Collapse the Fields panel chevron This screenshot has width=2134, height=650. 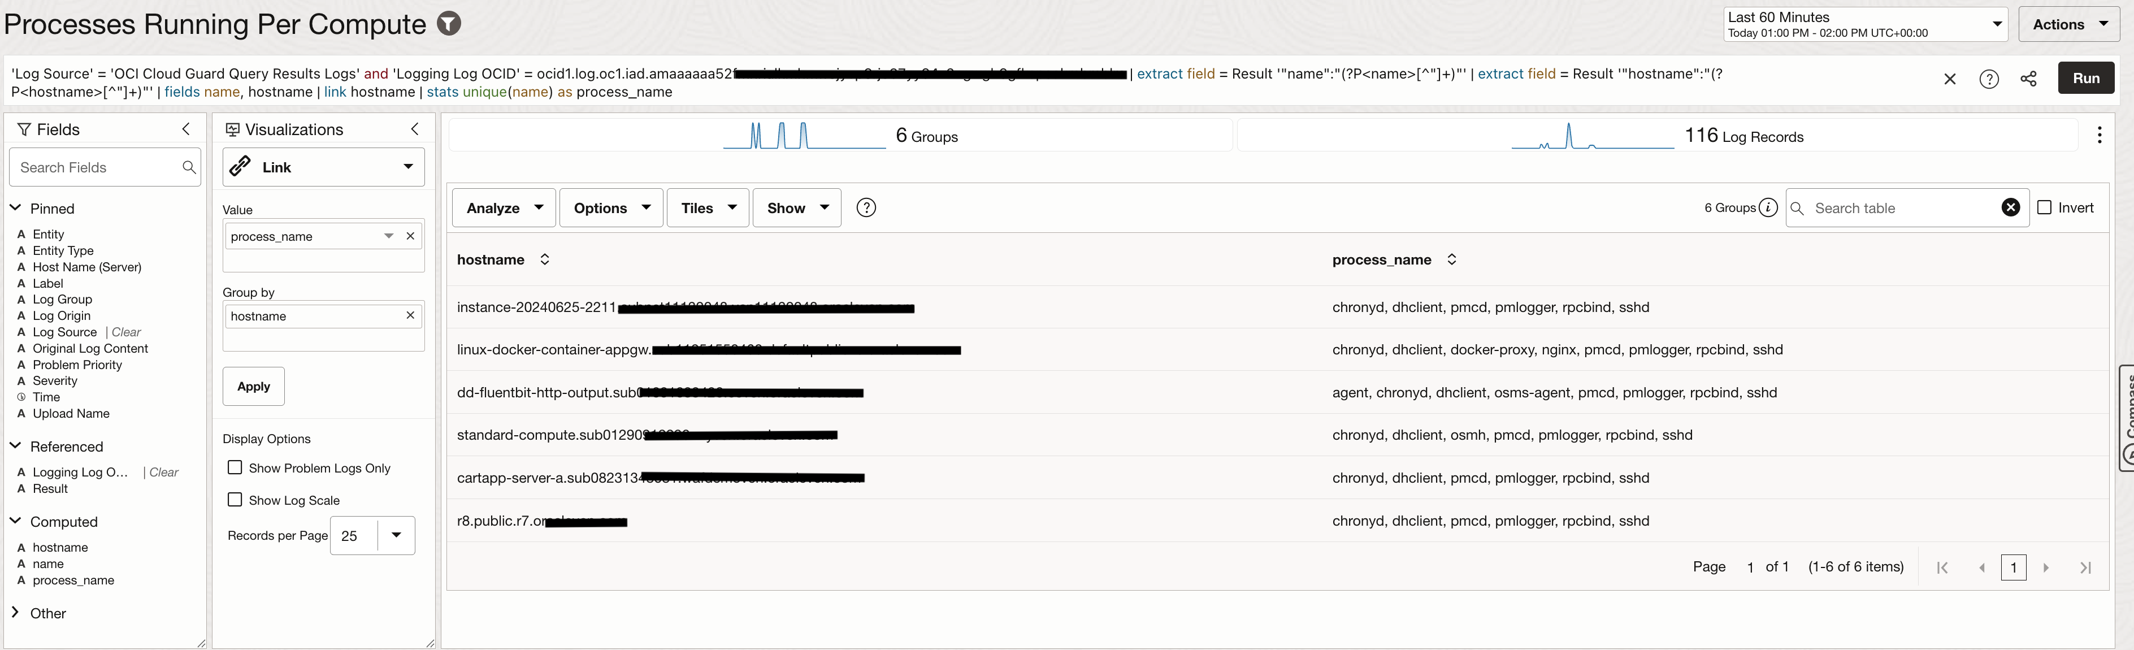(x=185, y=129)
